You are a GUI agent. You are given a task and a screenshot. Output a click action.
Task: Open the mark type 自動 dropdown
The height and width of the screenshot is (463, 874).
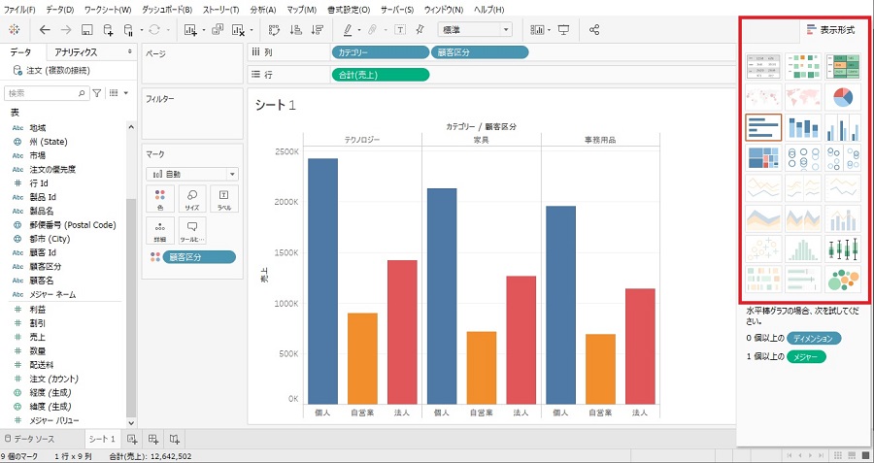click(191, 174)
